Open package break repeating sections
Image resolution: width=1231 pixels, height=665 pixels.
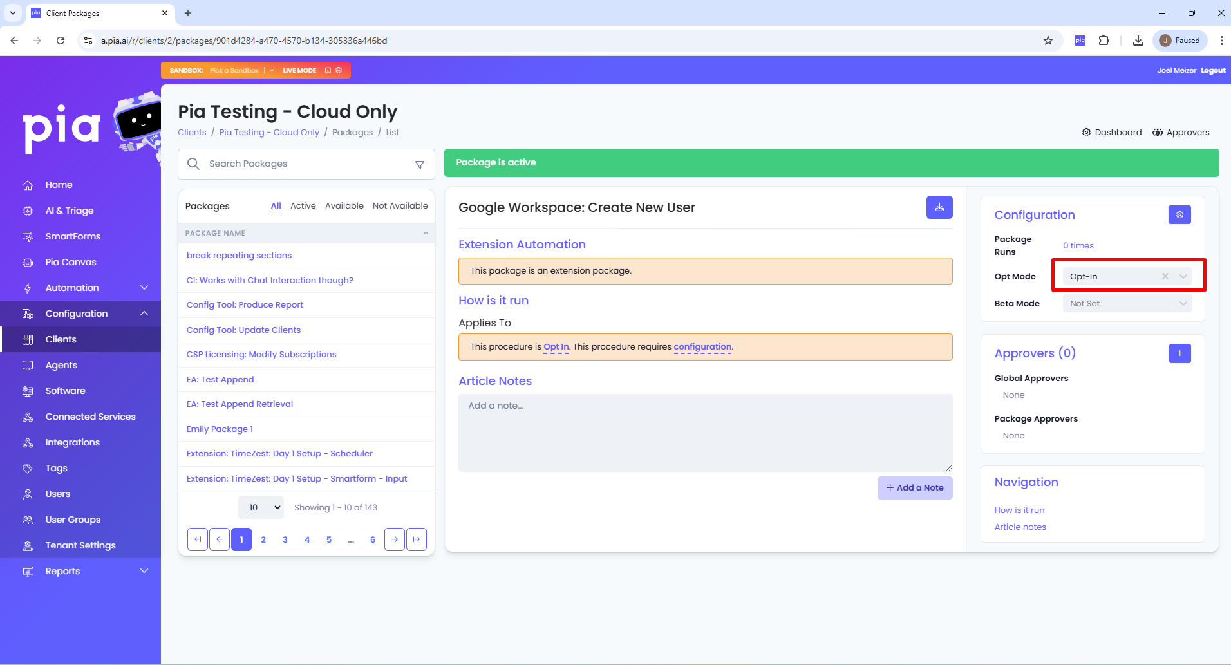(x=239, y=256)
